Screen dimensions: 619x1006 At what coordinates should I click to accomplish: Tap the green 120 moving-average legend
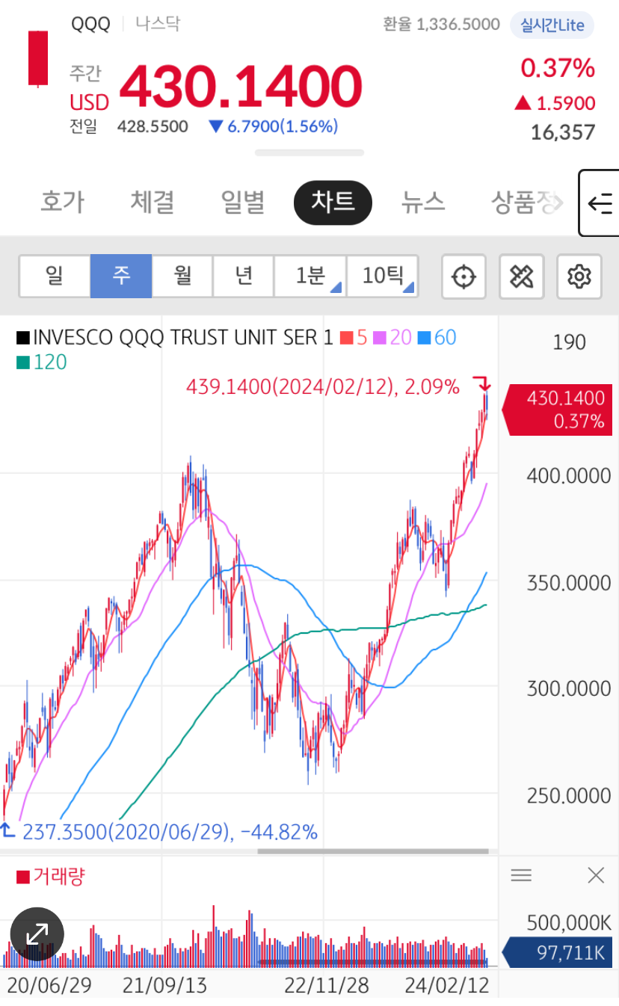(42, 362)
